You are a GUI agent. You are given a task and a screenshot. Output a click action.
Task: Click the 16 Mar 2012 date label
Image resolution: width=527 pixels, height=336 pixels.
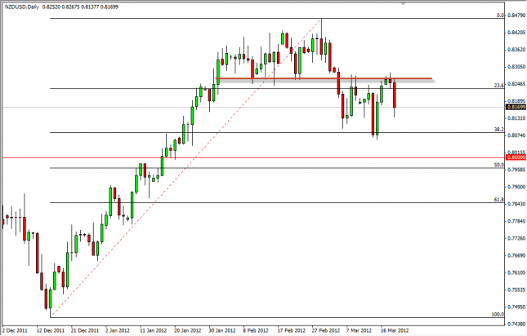click(x=395, y=330)
